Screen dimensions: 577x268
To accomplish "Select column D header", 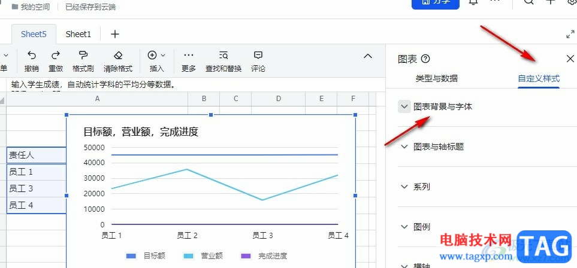I will 279,99.
